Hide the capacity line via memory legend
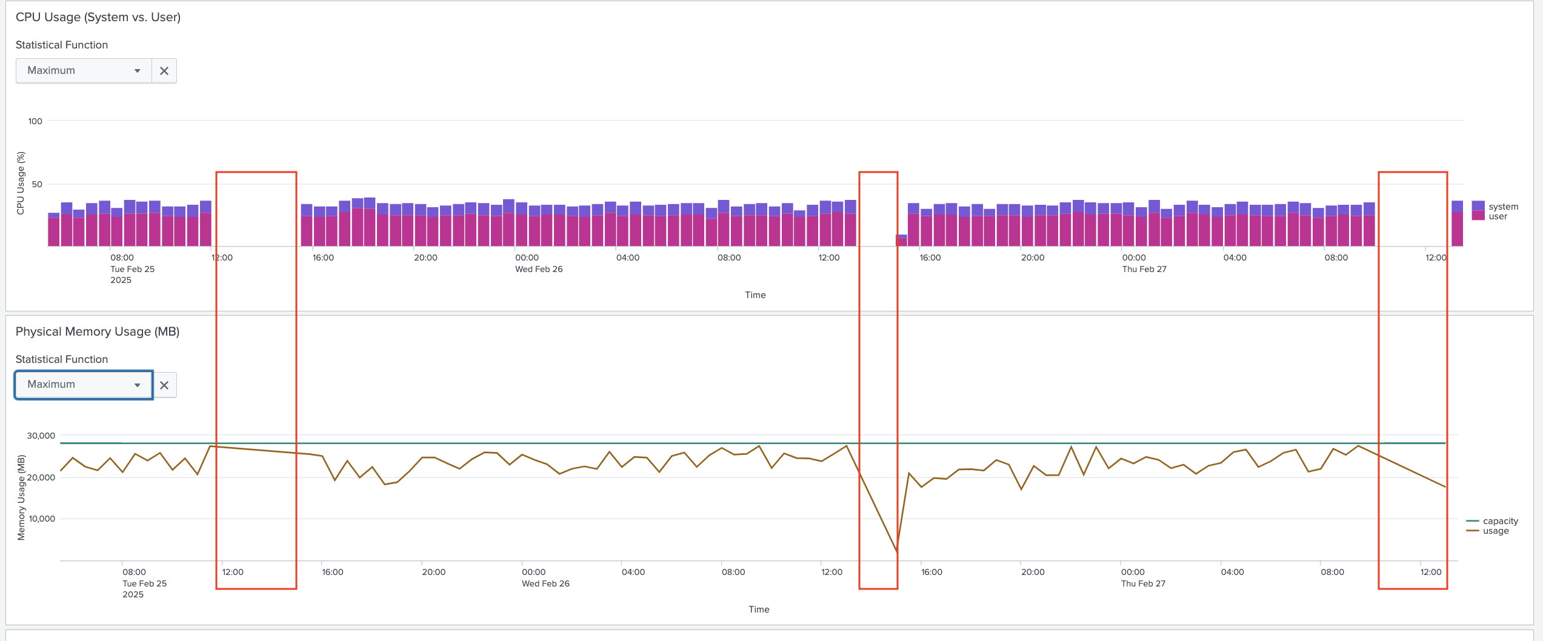 pyautogui.click(x=1500, y=521)
